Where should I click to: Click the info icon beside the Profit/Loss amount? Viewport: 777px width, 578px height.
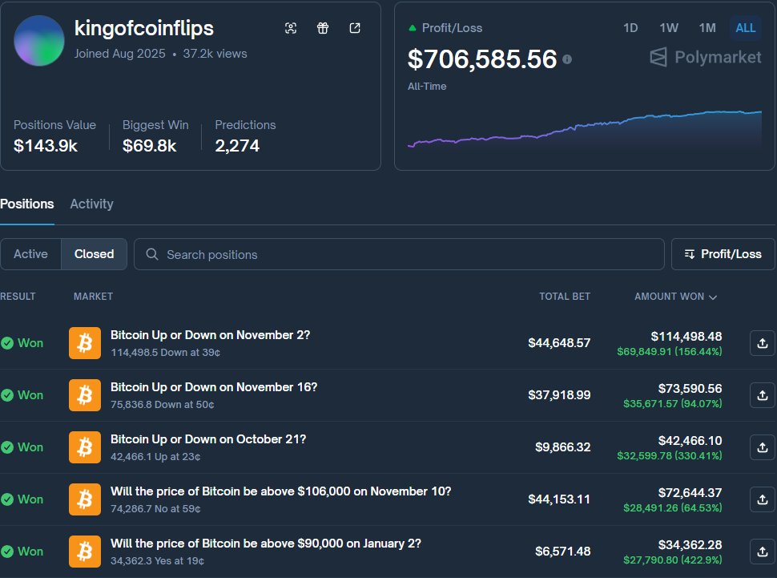(x=569, y=59)
